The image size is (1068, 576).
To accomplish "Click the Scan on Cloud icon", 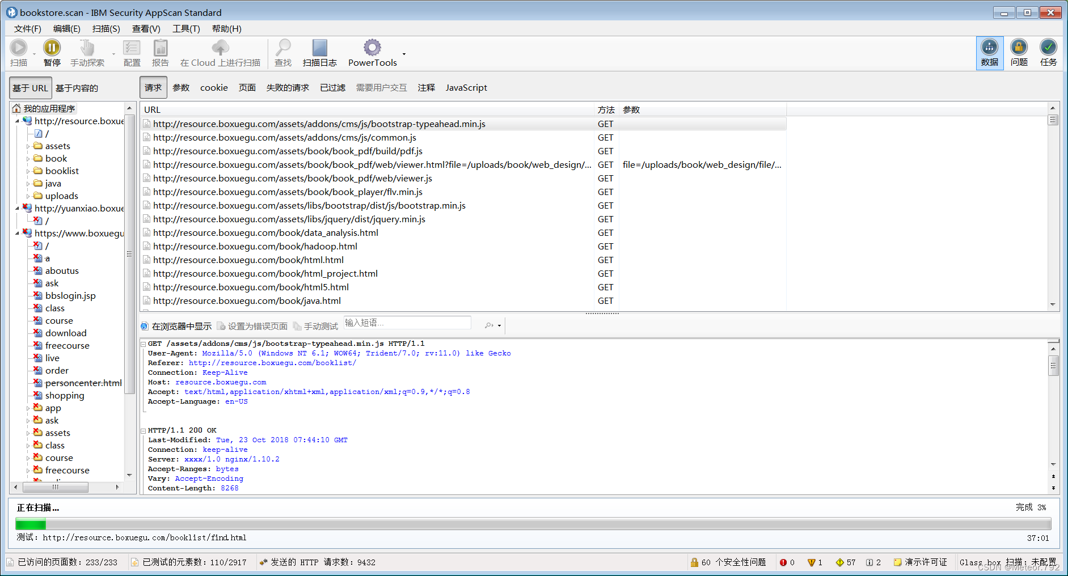I will tap(220, 48).
